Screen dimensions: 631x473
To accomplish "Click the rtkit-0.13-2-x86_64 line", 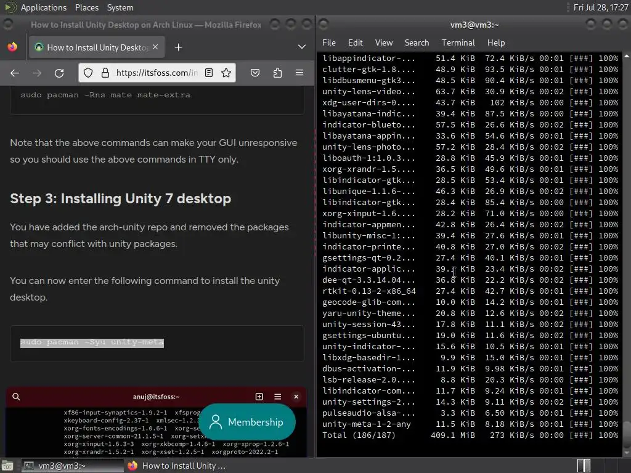I will click(x=470, y=291).
